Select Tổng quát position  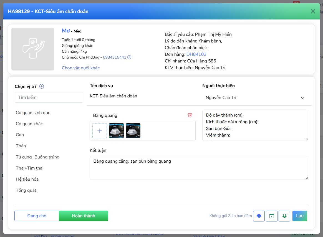click(26, 190)
